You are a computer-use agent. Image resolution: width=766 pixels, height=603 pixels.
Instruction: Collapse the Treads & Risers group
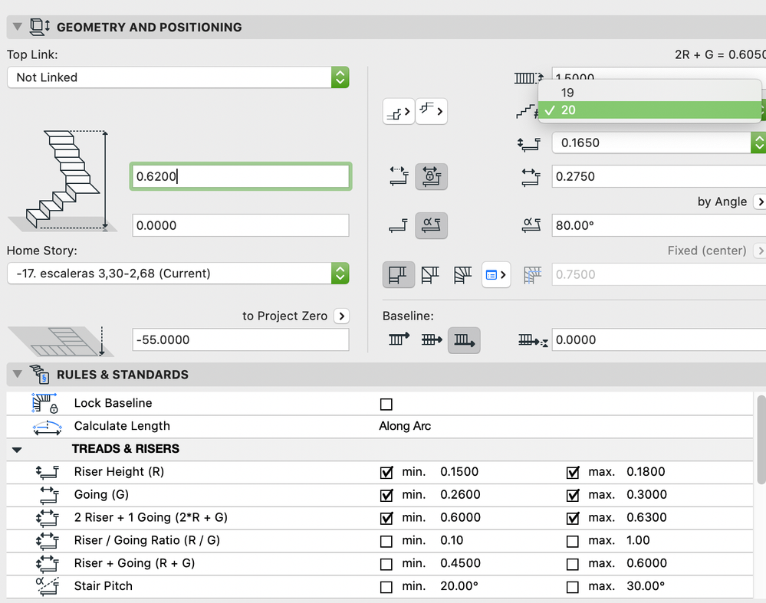pos(17,450)
